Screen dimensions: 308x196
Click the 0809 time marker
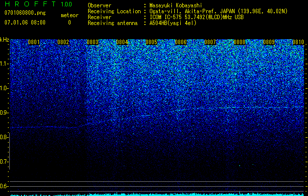269,42
